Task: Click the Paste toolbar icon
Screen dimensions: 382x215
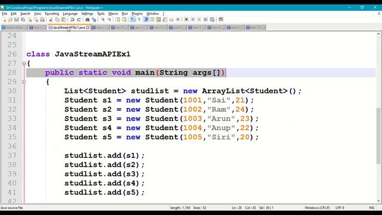Action: coord(64,20)
